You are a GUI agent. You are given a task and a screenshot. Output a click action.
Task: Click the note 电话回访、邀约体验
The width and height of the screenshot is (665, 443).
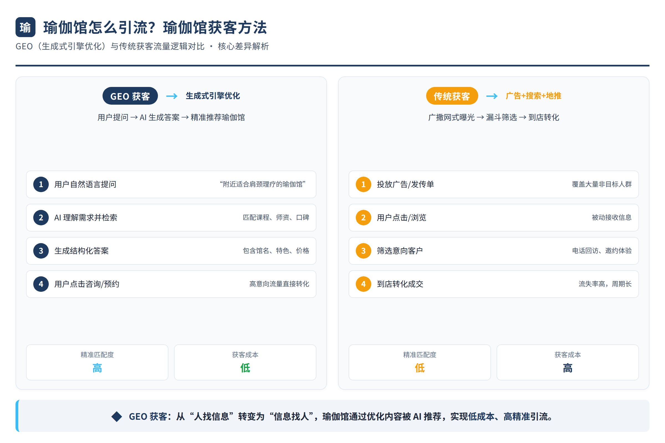pos(602,251)
